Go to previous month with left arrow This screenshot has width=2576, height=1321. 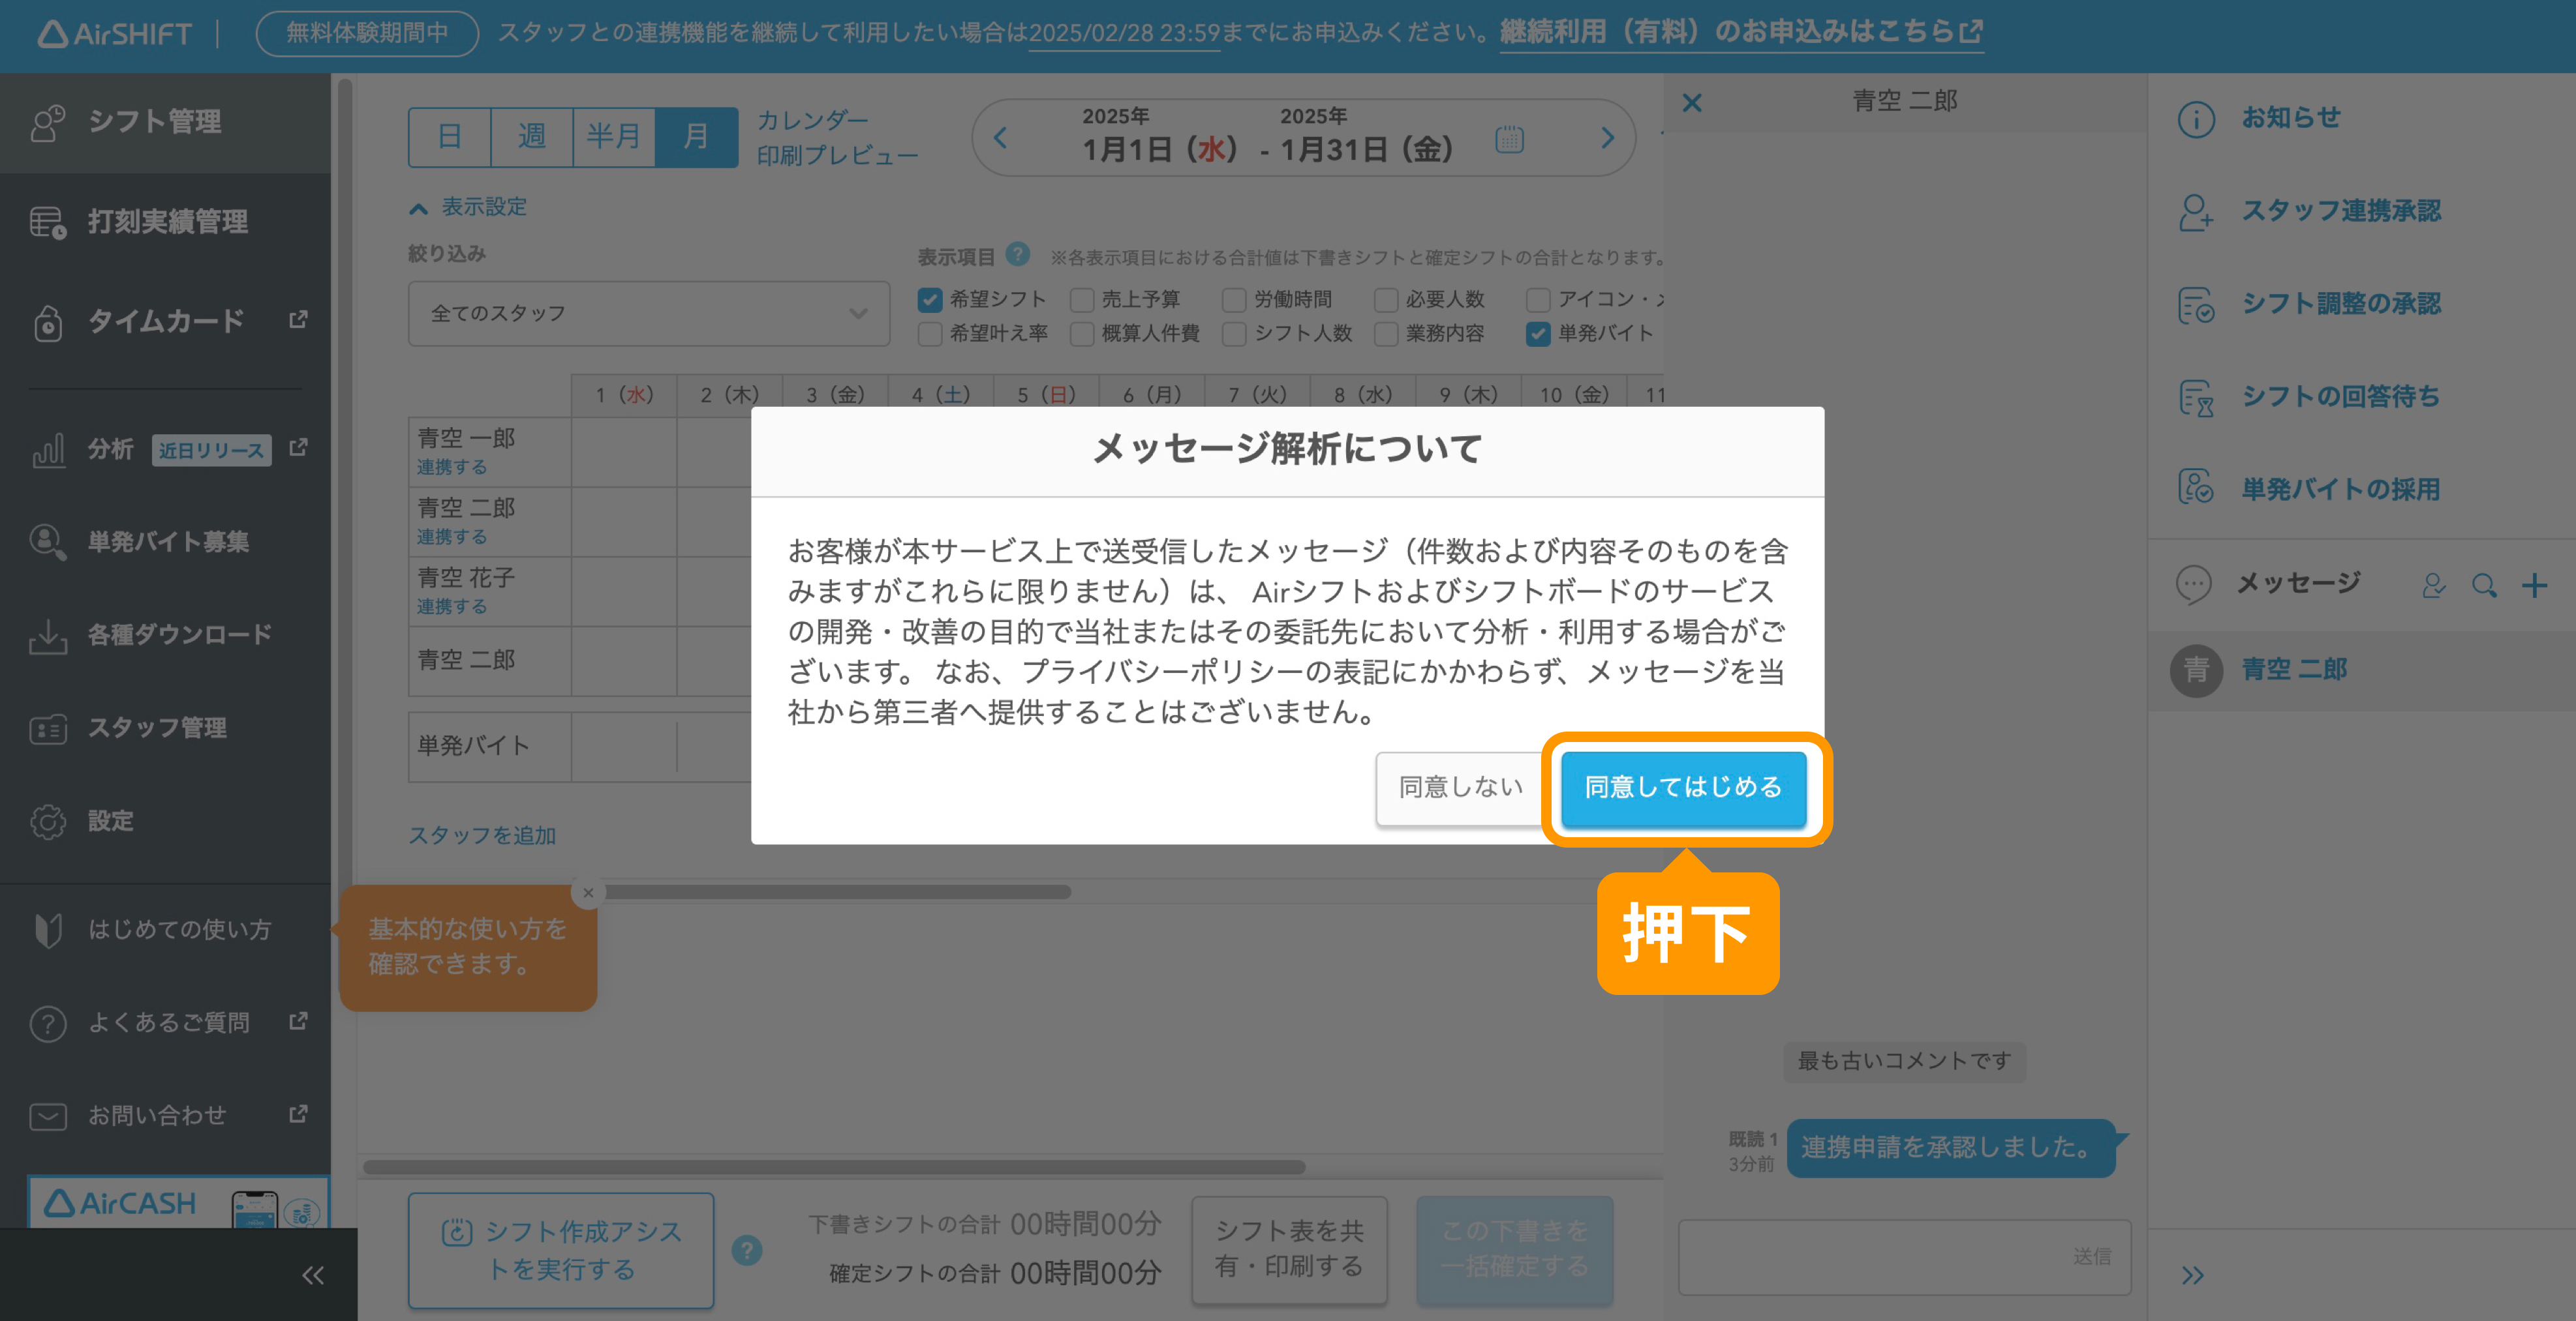tap(1000, 138)
